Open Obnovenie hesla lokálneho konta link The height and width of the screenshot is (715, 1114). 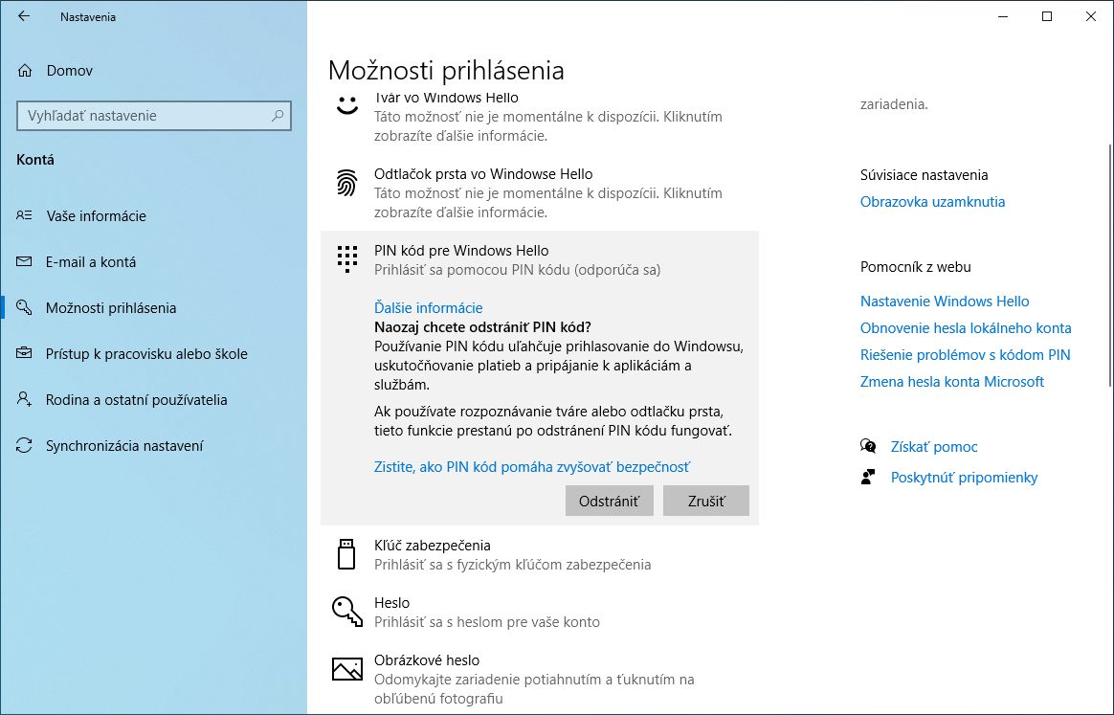tap(966, 328)
